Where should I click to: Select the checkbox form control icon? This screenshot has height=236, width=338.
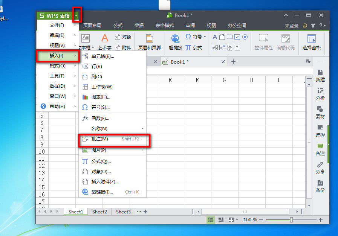click(x=237, y=37)
